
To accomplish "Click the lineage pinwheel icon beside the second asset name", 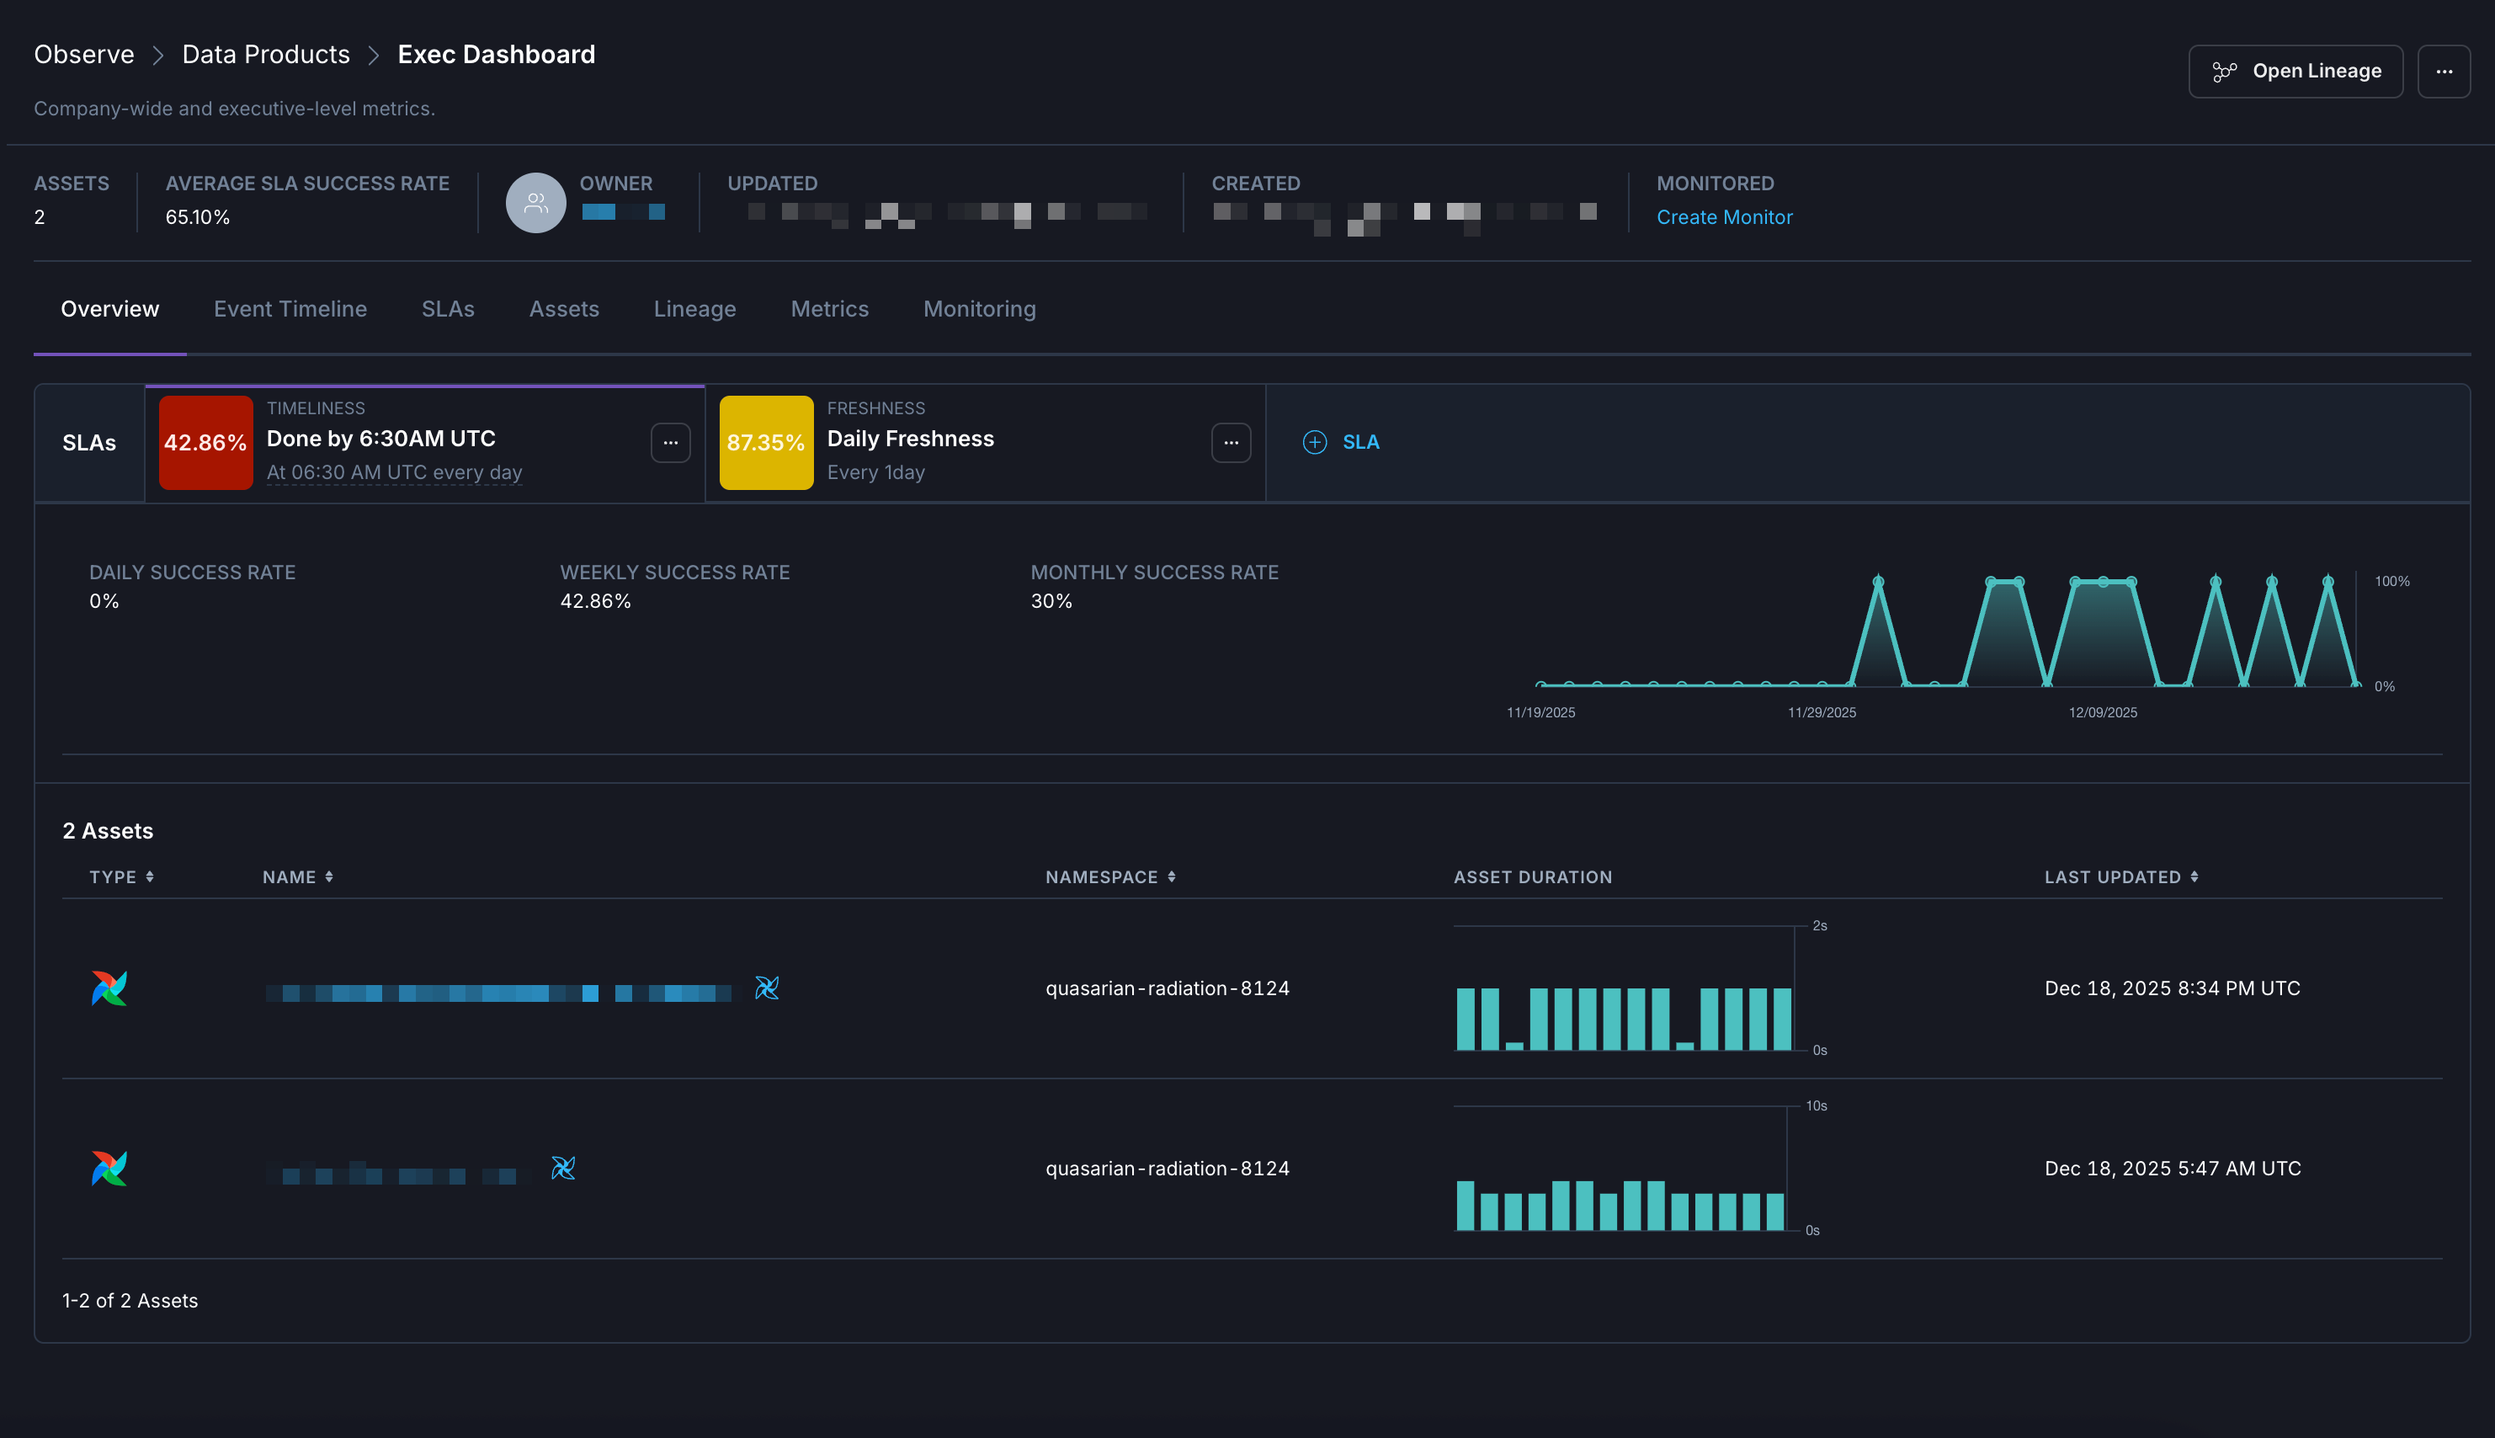I will point(564,1169).
